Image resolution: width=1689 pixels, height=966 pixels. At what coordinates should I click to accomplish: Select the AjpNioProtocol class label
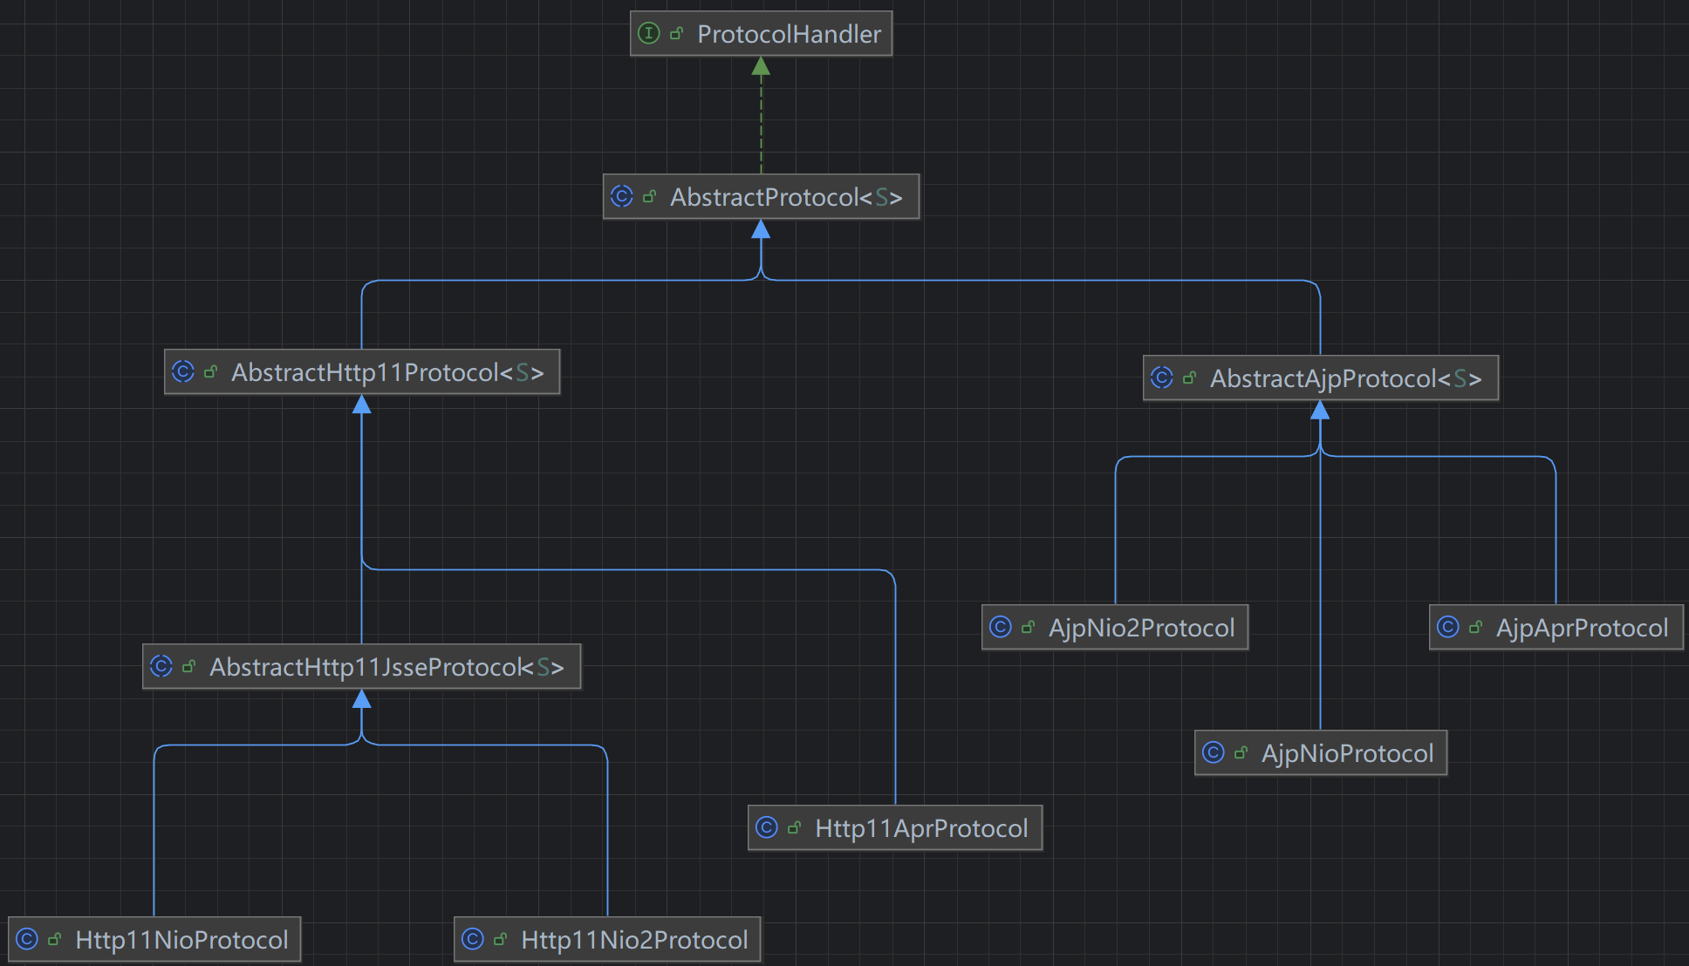pos(1347,753)
